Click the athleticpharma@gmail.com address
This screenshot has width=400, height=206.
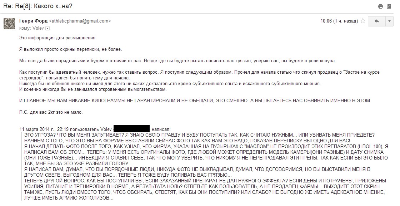point(80,21)
